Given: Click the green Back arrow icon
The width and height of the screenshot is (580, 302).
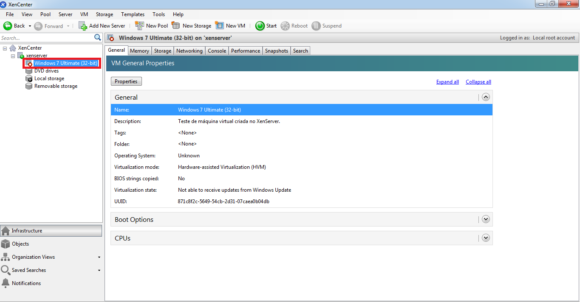Looking at the screenshot, I should pos(7,26).
